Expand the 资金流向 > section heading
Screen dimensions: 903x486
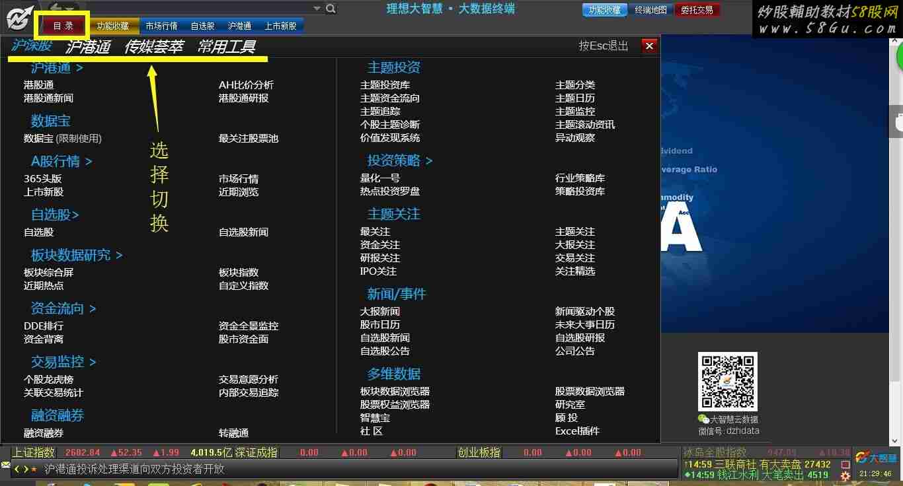click(x=63, y=308)
